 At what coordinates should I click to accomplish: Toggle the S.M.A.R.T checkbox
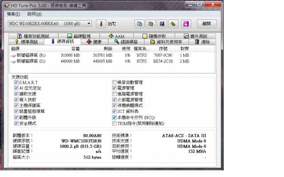(16, 82)
